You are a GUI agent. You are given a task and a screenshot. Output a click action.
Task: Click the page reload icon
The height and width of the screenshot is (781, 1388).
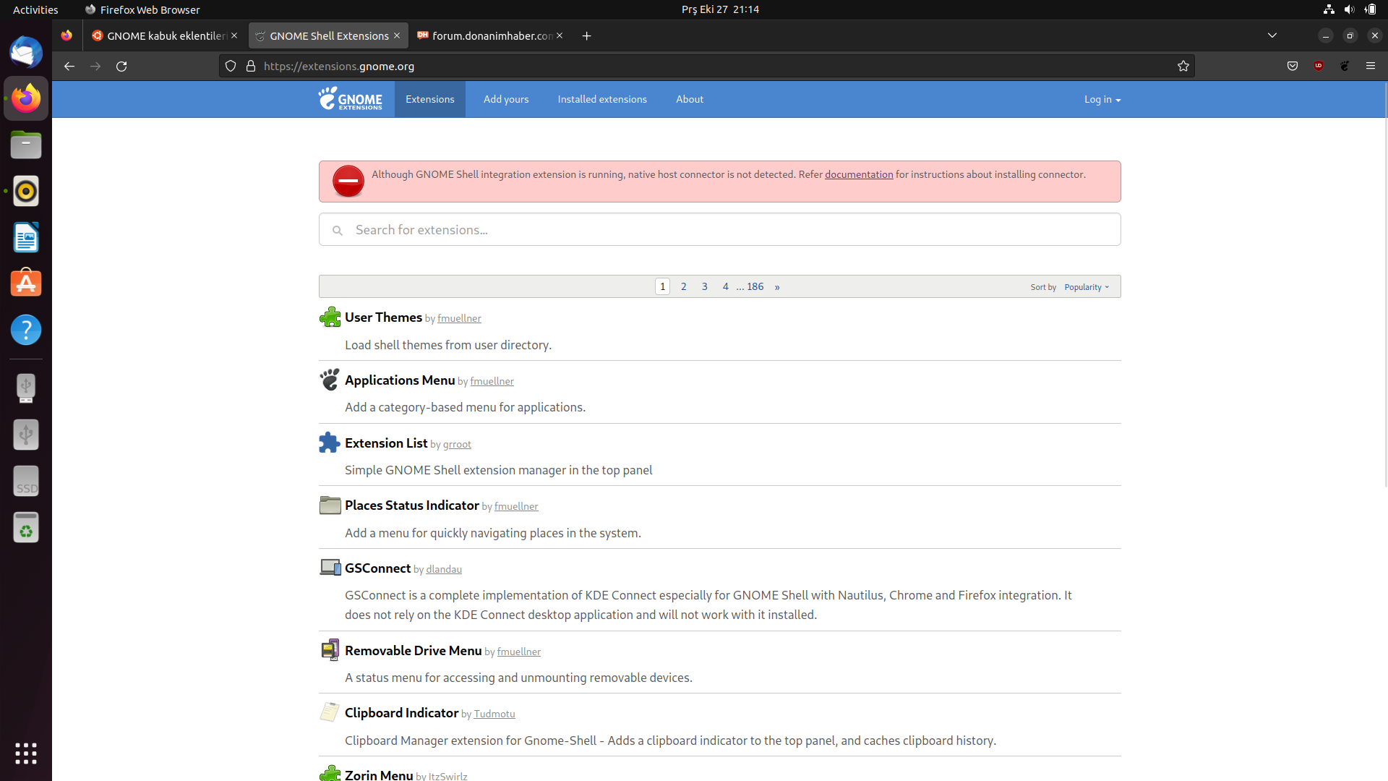click(x=121, y=67)
